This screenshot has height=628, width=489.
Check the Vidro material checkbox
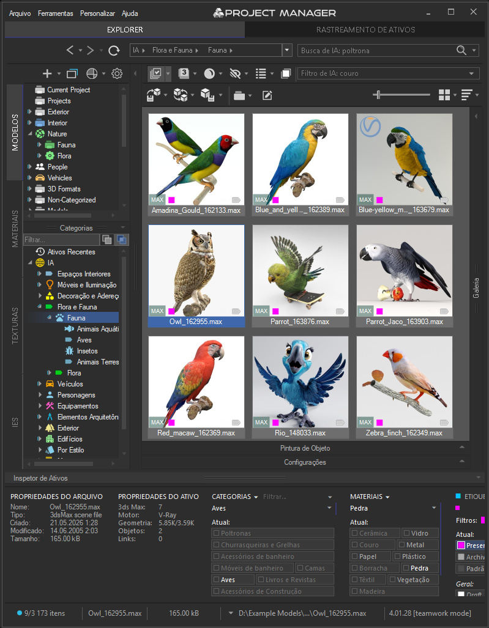point(407,533)
